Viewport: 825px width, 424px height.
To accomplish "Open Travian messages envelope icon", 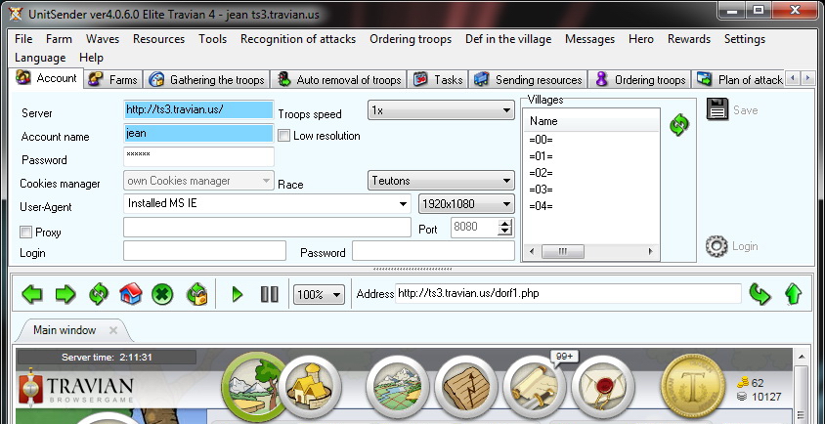I will click(x=602, y=387).
